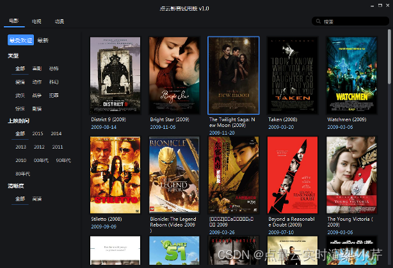Sort movies by 最受欢迎
This screenshot has width=393, height=268.
point(21,40)
